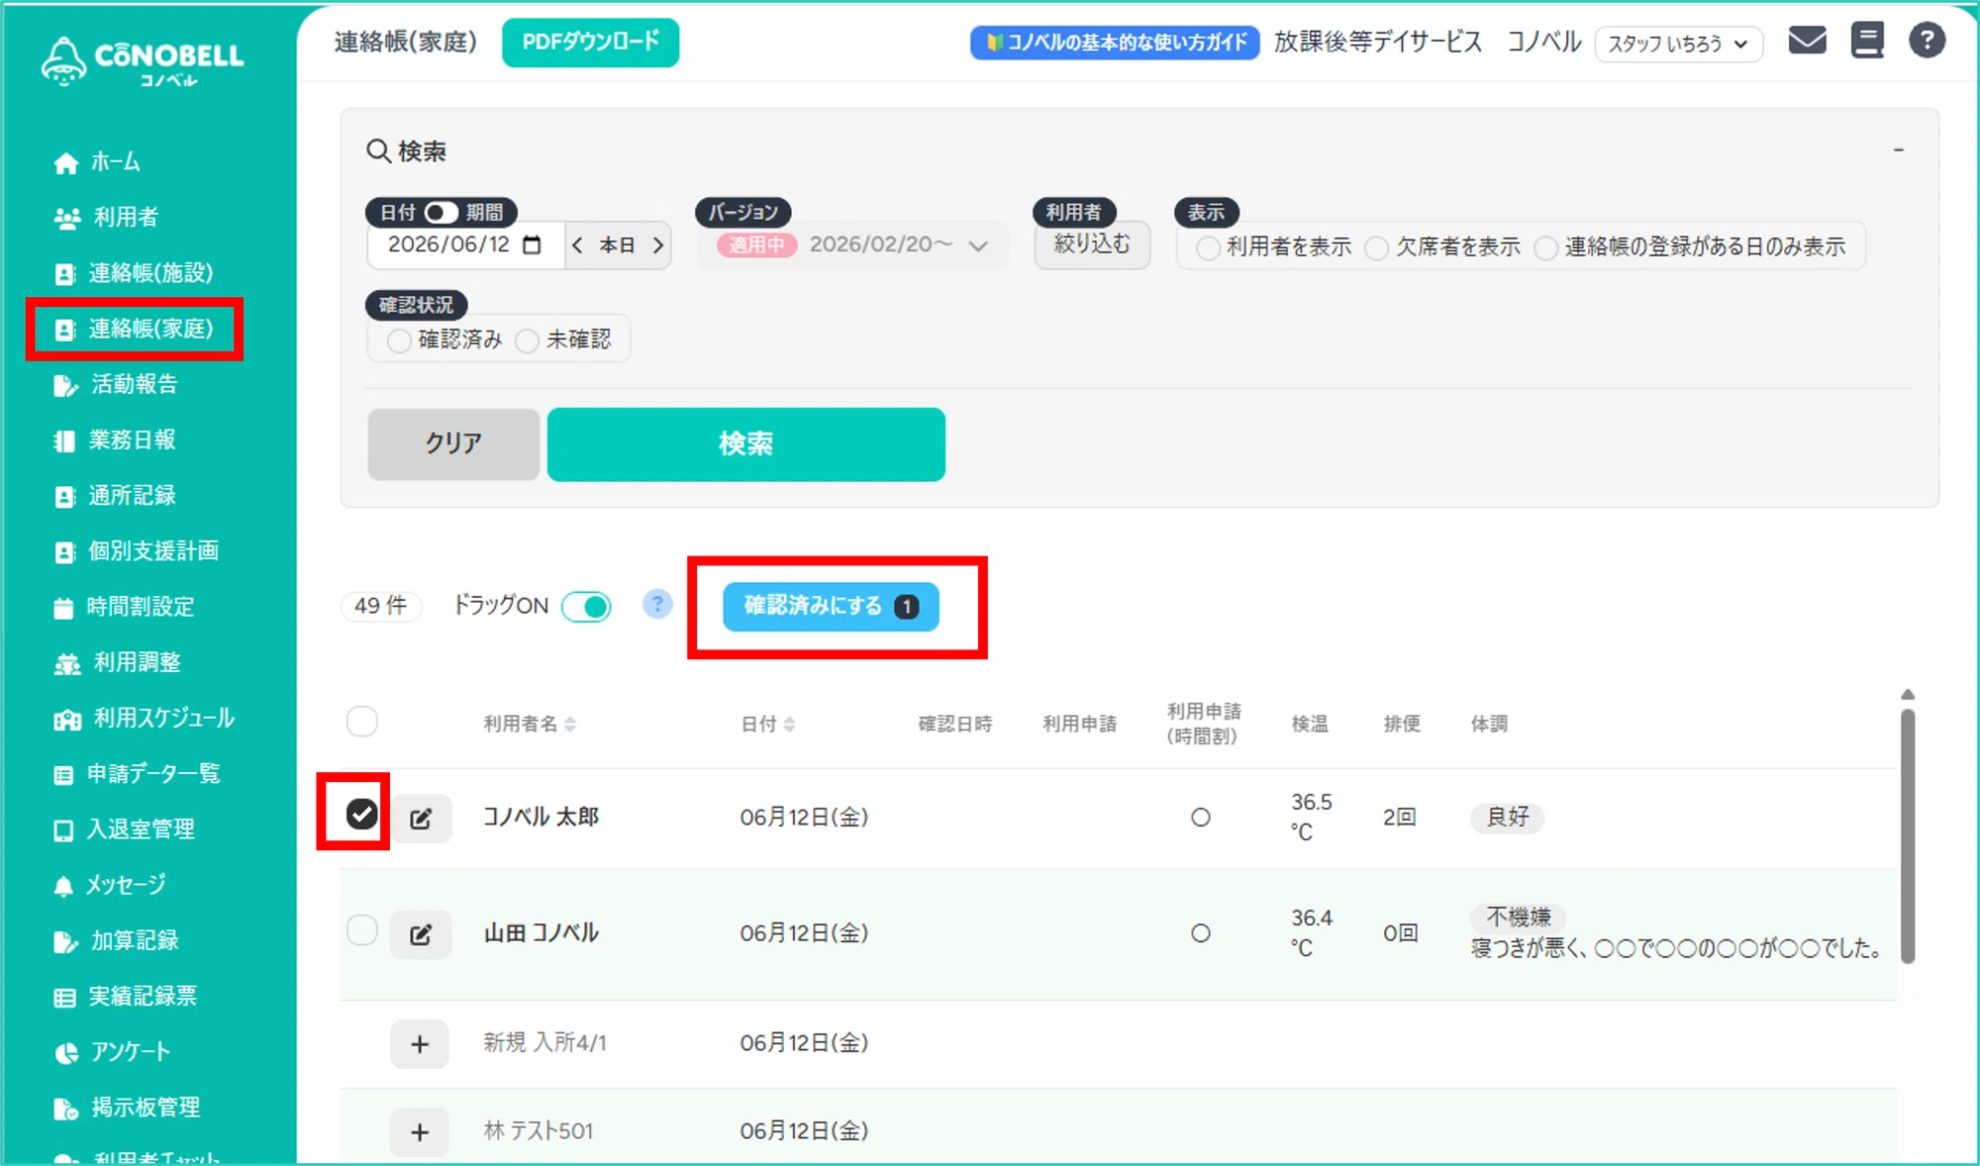The height and width of the screenshot is (1166, 1980).
Task: Click the green 検索 button
Action: point(746,443)
